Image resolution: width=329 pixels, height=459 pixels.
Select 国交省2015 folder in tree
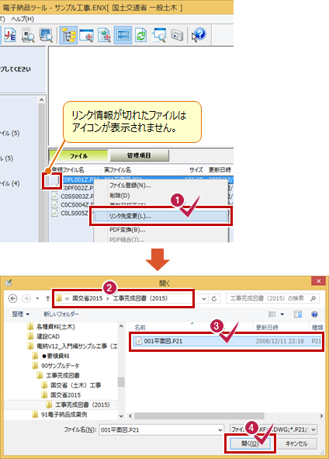(61, 395)
